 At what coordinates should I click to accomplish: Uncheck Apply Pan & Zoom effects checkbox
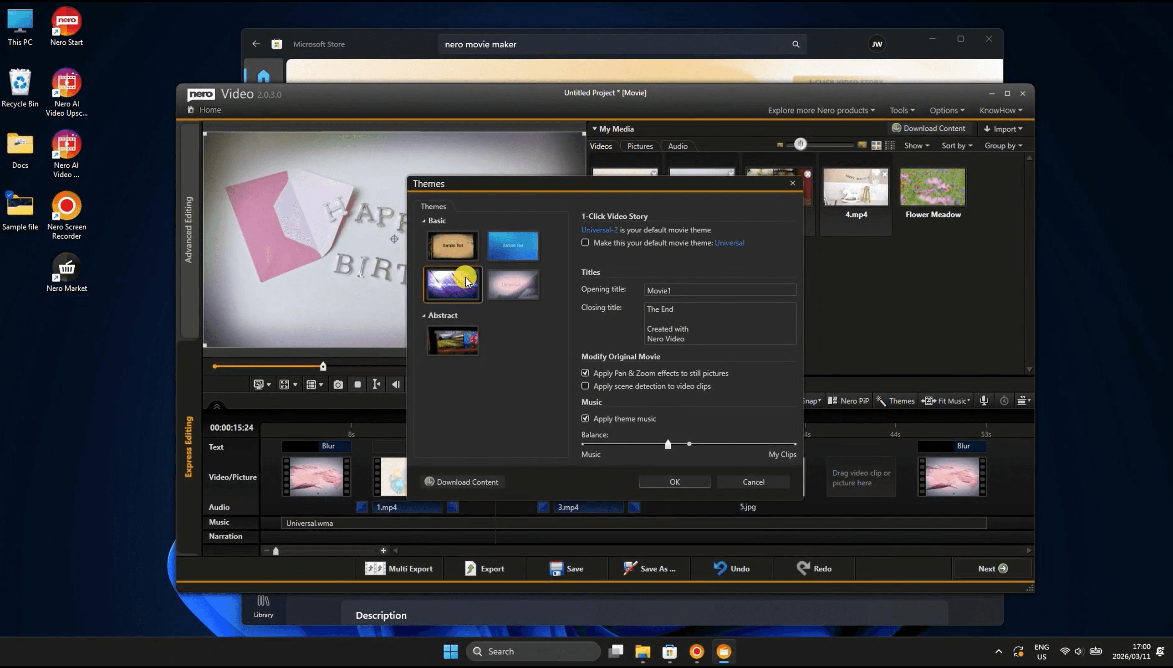click(585, 373)
